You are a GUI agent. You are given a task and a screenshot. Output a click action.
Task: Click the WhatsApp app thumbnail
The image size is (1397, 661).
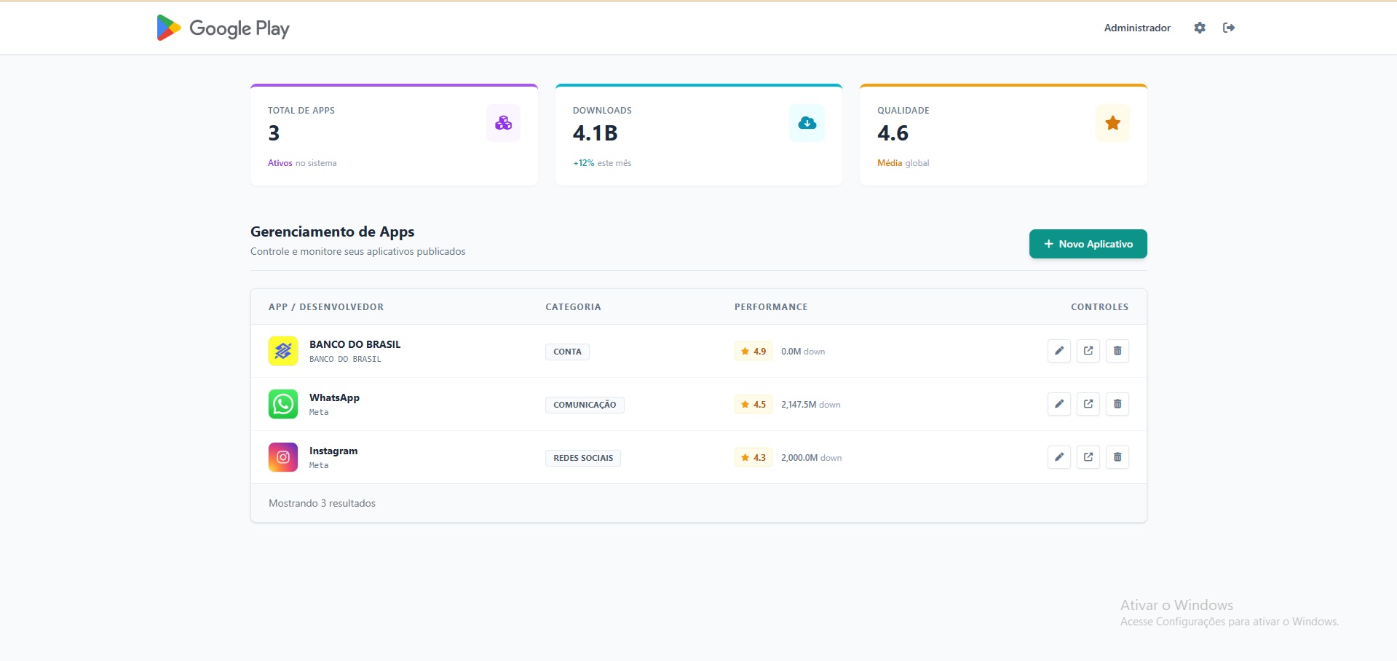[283, 404]
